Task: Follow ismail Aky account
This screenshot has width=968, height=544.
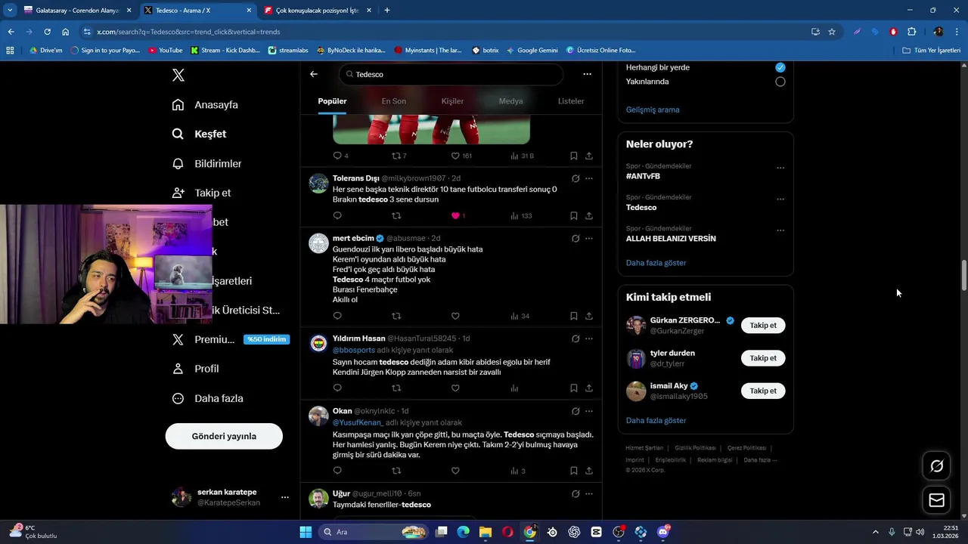Action: tap(763, 391)
